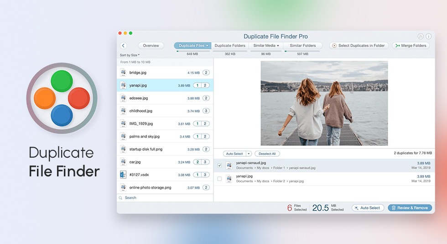Click the yanapi.jpg file icon in list
The height and width of the screenshot is (244, 447).
click(123, 85)
